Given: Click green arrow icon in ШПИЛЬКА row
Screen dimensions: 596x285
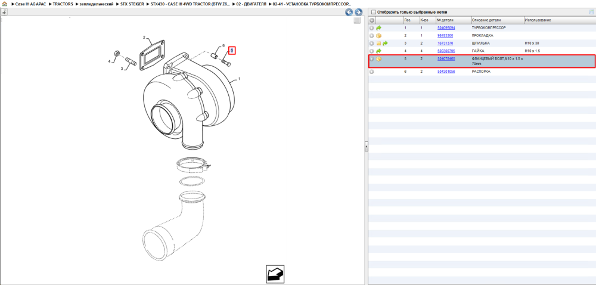Looking at the screenshot, I should pyautogui.click(x=385, y=44).
